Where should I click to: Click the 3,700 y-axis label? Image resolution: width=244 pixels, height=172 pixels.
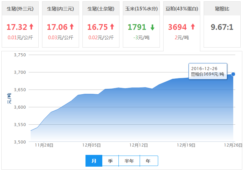coord(20,72)
